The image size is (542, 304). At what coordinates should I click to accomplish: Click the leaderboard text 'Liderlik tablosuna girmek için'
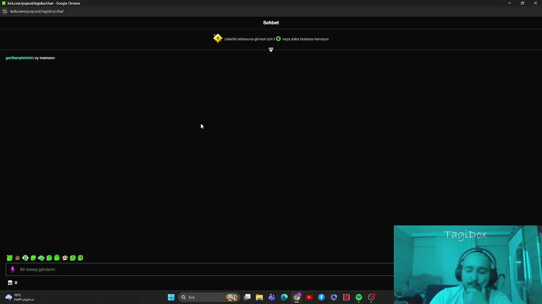click(x=249, y=39)
